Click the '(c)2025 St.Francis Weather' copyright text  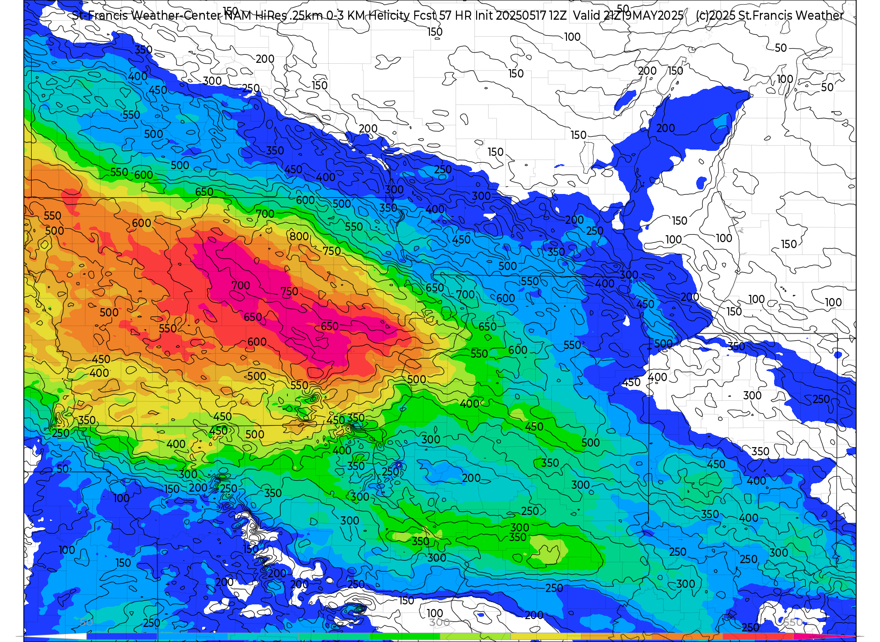tap(770, 16)
